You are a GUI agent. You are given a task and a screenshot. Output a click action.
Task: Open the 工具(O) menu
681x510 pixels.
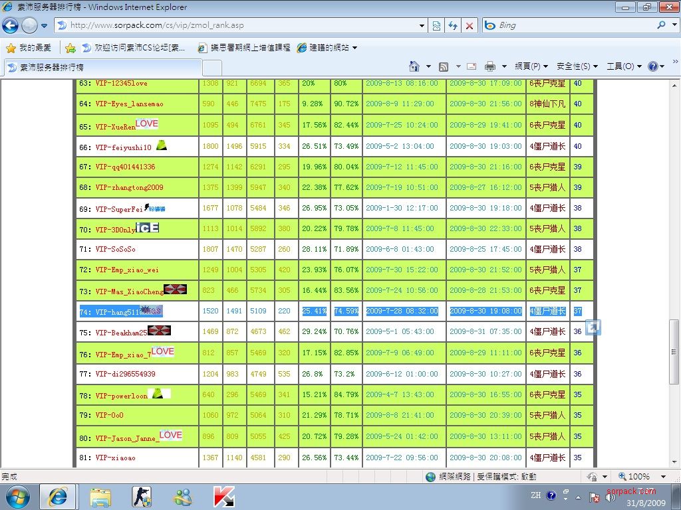tap(624, 66)
